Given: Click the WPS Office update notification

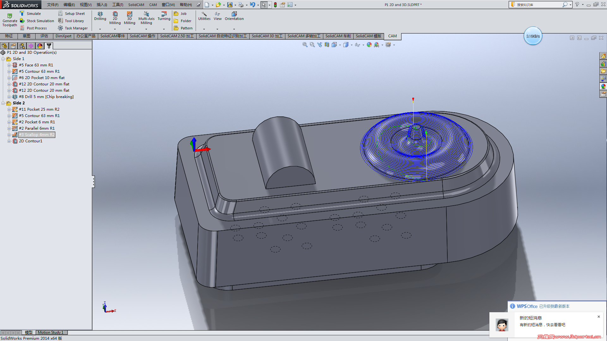Looking at the screenshot, I should pyautogui.click(x=557, y=306).
